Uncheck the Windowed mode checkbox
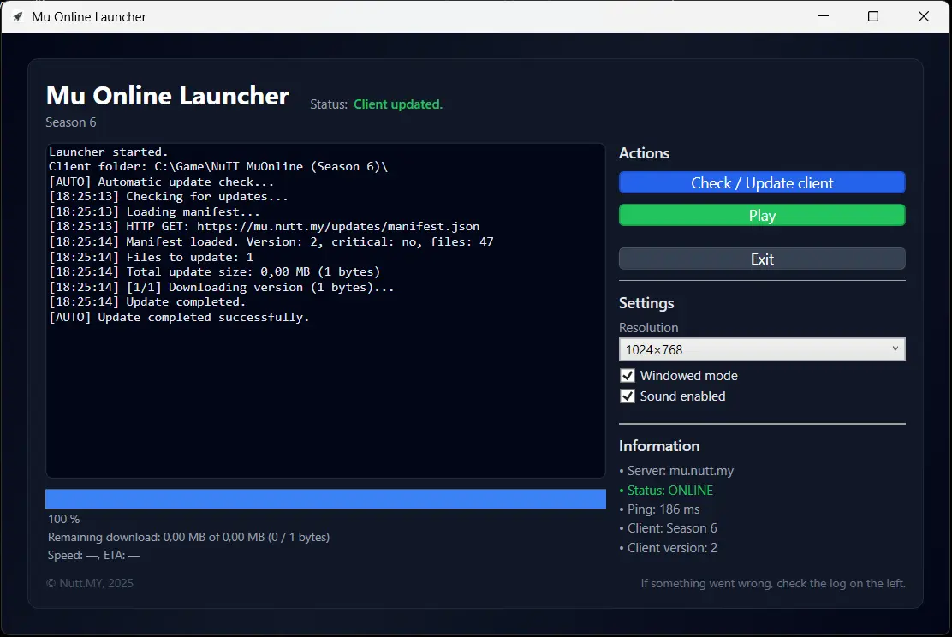952x637 pixels. pyautogui.click(x=628, y=376)
